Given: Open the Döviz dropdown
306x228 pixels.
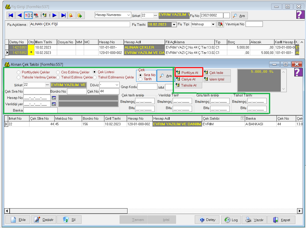Looking at the screenshot, I should (117, 85).
